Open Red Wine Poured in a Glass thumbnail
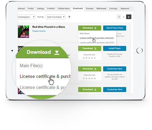 point(23,32)
